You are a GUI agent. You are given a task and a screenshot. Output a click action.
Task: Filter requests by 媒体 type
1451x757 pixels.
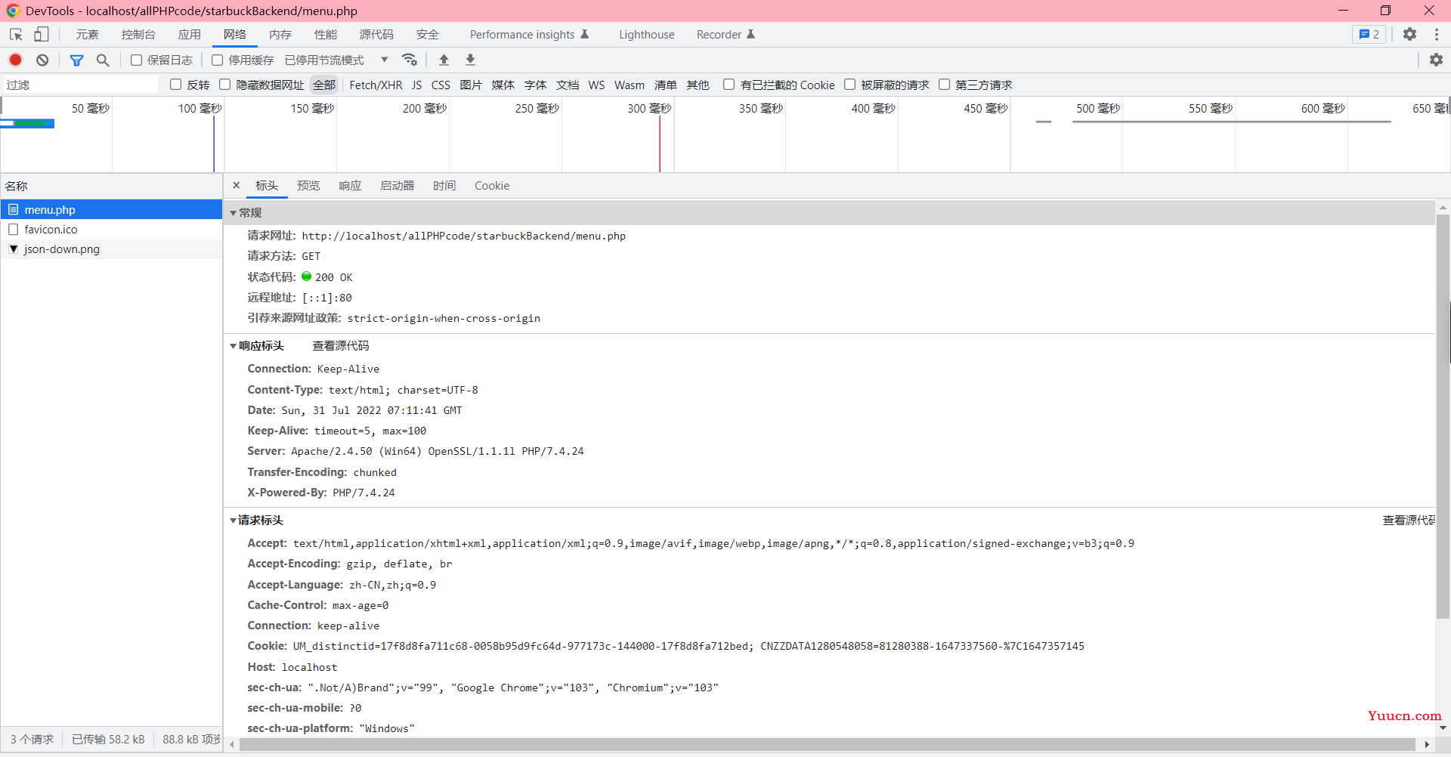503,85
